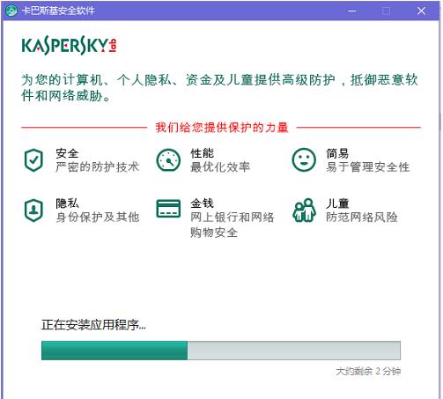443x399 pixels.
Task: Click the text 身份保护及其他
Action: point(97,217)
